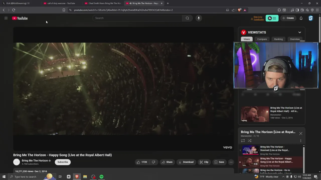
Task: Select the ViewStats Compare tab
Action: [x=262, y=39]
